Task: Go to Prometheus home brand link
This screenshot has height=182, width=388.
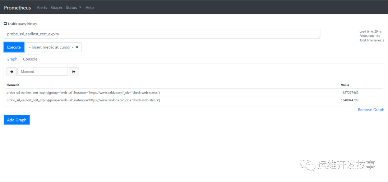Action: tap(17, 8)
